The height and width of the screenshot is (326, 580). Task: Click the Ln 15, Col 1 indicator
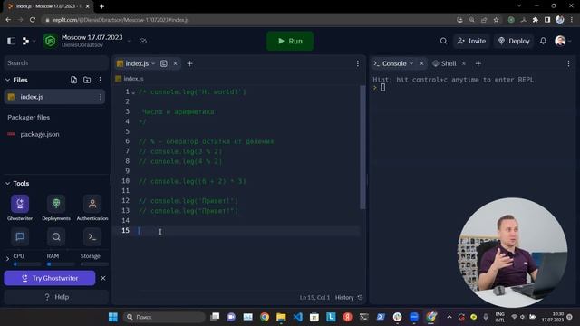coord(314,298)
